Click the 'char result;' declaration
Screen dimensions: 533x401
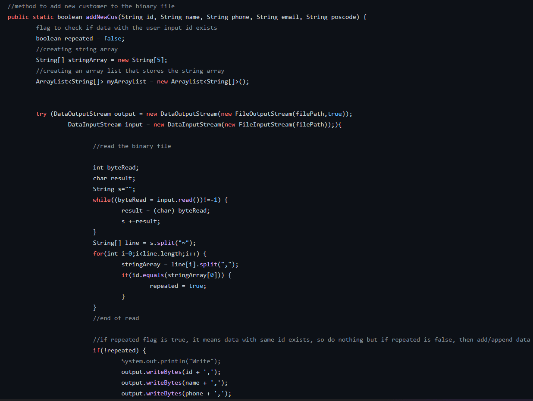click(x=114, y=178)
